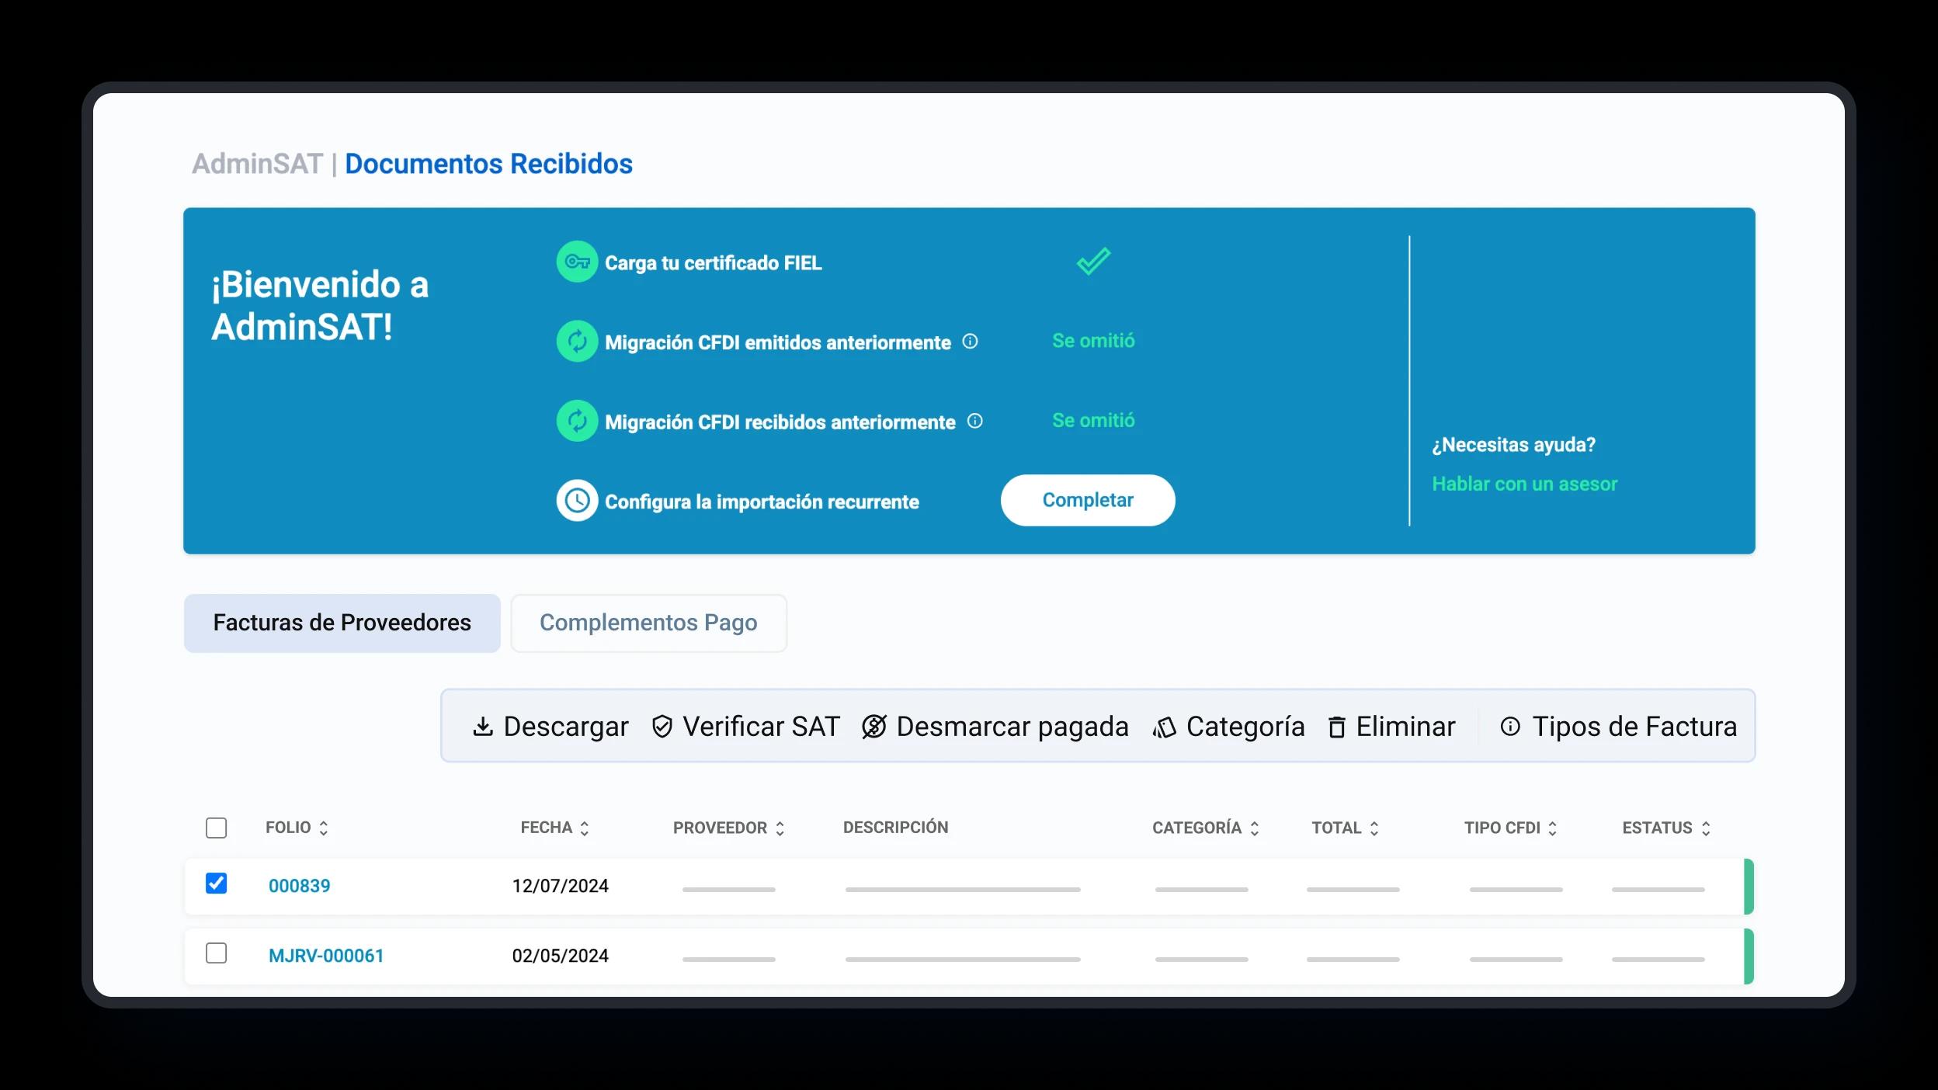Click the Eliminar trash icon
Screen dimensions: 1938x1090
pos(1336,727)
